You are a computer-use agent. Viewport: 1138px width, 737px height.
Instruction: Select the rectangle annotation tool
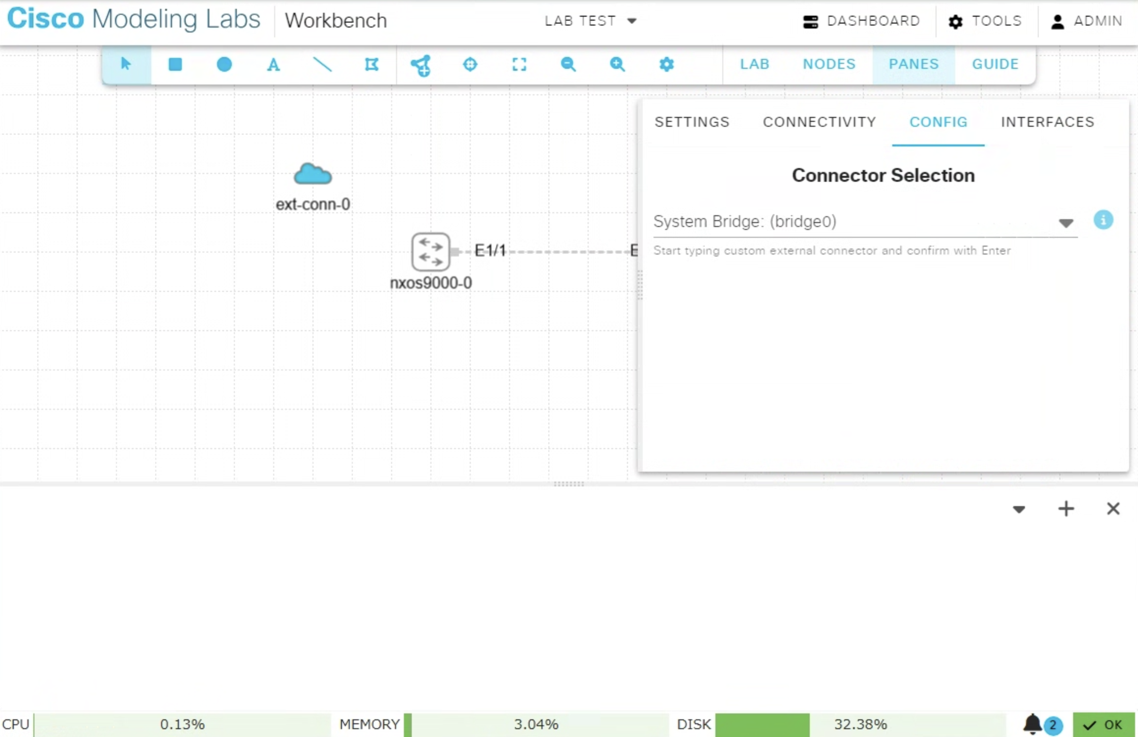click(x=175, y=64)
